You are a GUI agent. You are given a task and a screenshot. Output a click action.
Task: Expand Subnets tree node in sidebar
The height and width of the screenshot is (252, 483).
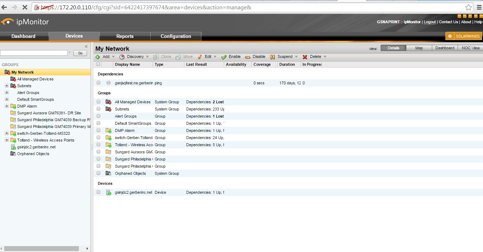[x=6, y=86]
